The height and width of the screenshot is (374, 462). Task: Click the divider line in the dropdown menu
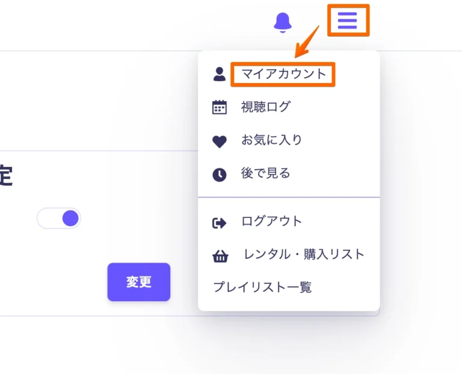(289, 197)
